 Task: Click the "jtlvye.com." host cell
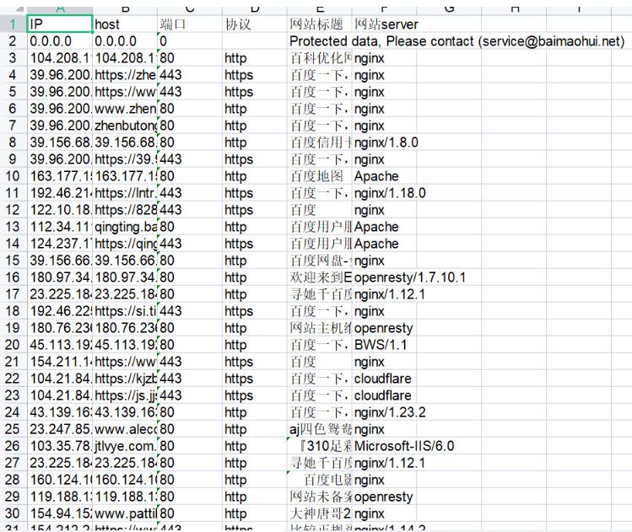pos(125,447)
